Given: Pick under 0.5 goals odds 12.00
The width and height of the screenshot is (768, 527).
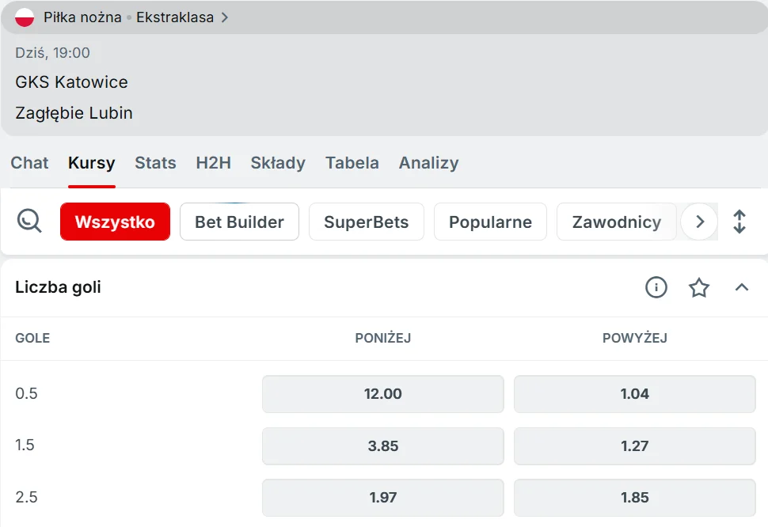Looking at the screenshot, I should (x=383, y=394).
